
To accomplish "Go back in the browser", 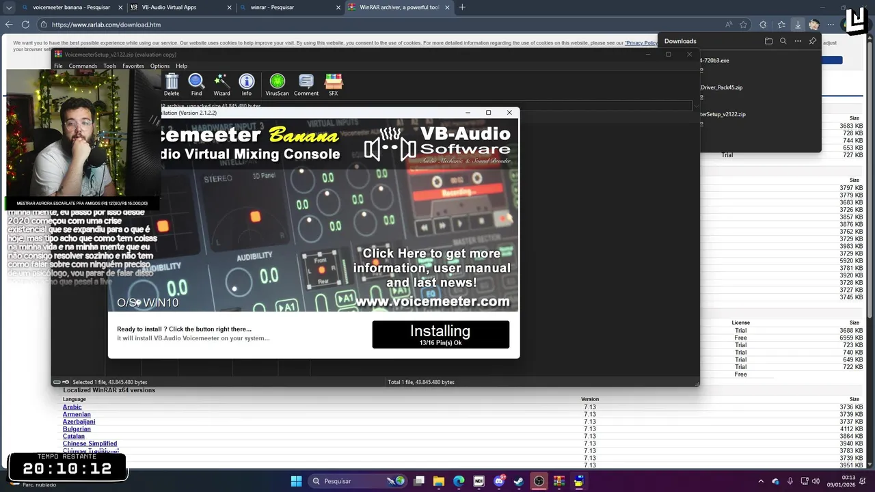I will coord(9,25).
